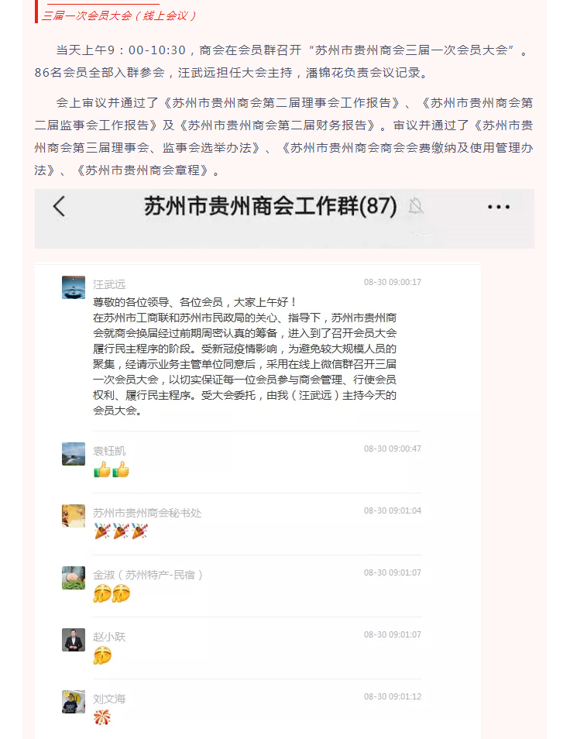Screen dimensions: 570x739
Task: Click 金淑's tea avatar picture
Action: [74, 578]
